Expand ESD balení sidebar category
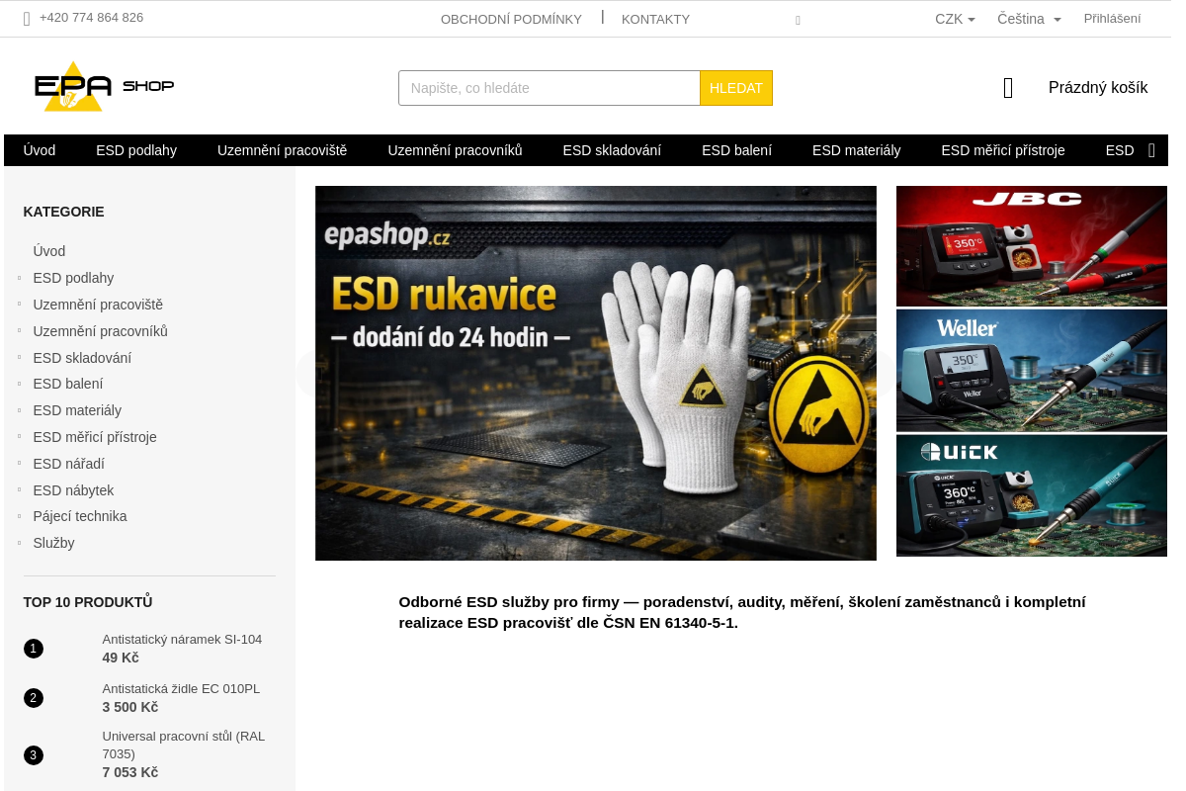 pos(19,384)
